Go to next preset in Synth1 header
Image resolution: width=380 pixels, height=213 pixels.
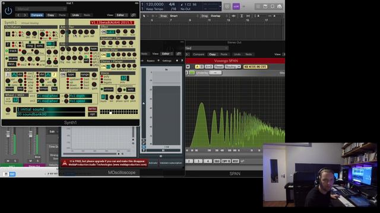(x=25, y=15)
